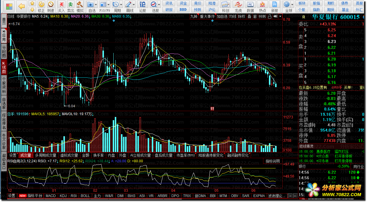The image size is (367, 202).
Task: Run the 测速 speed test
Action: (x=51, y=6)
